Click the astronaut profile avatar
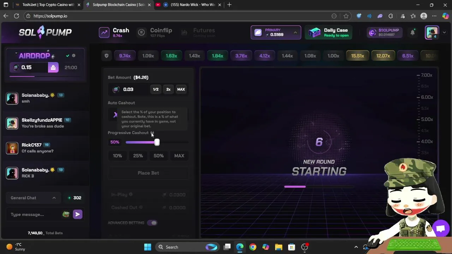 [432, 32]
